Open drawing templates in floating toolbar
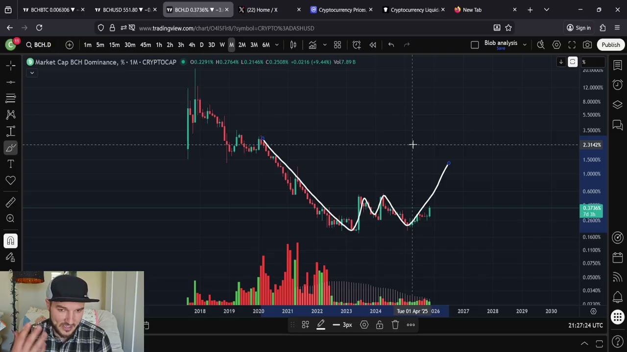 click(x=305, y=325)
